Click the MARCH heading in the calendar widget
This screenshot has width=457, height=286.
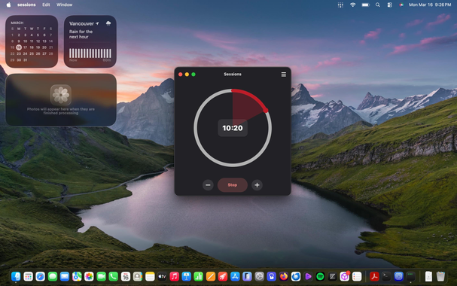tap(17, 23)
